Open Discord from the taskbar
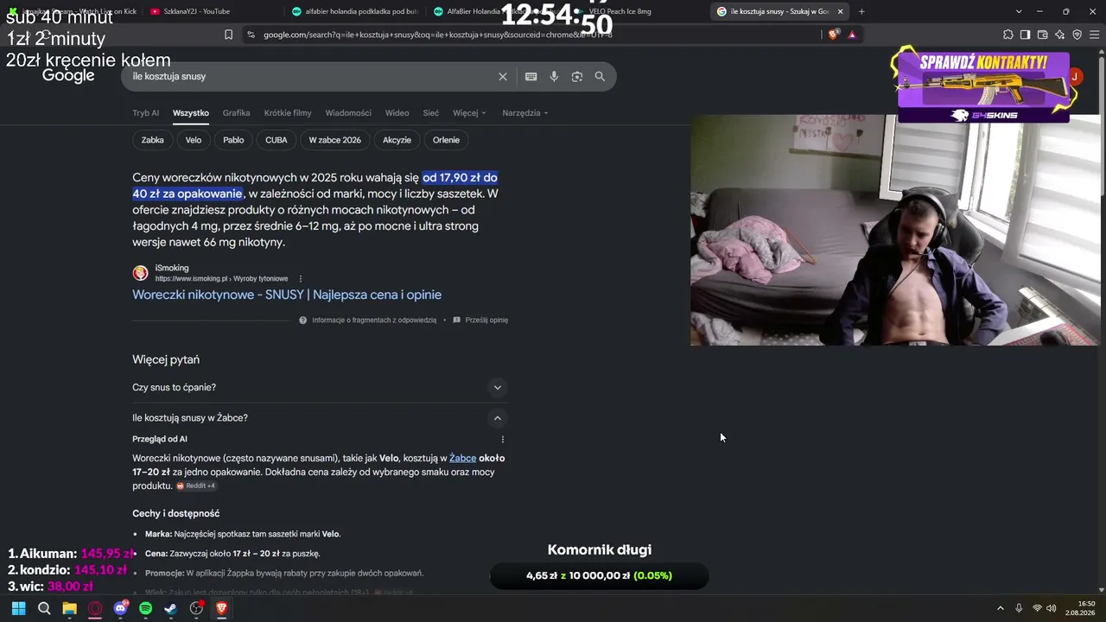The width and height of the screenshot is (1106, 622). pyautogui.click(x=121, y=608)
